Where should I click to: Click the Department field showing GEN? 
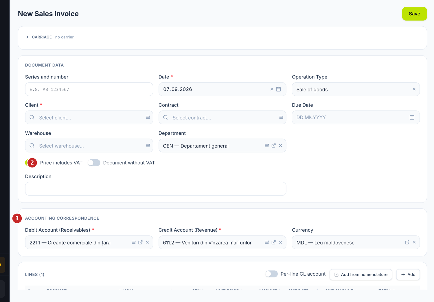tap(222, 146)
